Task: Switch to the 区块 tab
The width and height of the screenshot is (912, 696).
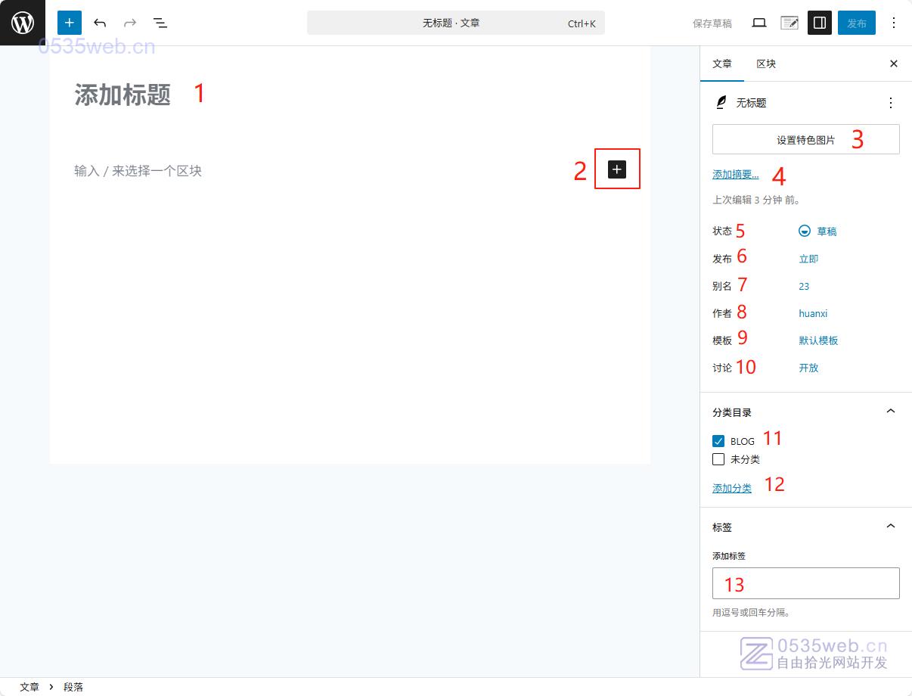Action: coord(766,64)
